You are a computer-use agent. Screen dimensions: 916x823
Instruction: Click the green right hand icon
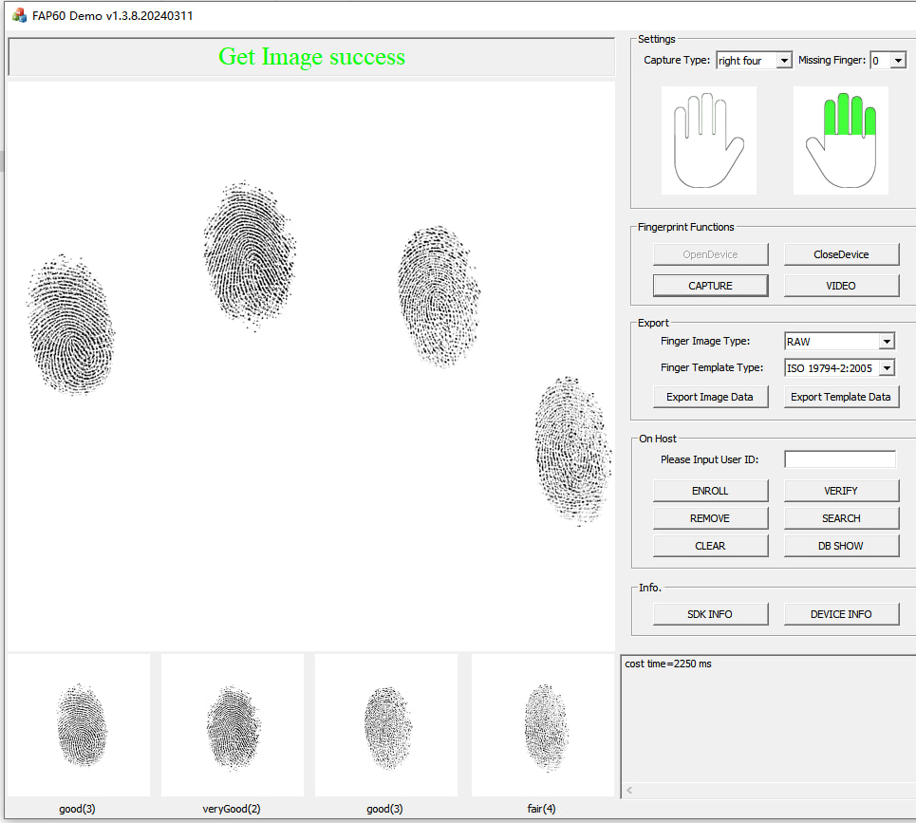coord(840,140)
